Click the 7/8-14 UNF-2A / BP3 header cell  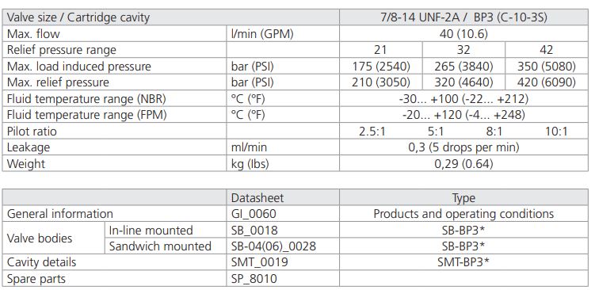[463, 17]
